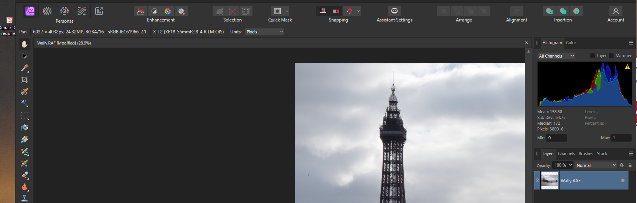Select the Wally.RAF [Modified] document tab
This screenshot has height=203, width=637.
pos(64,43)
